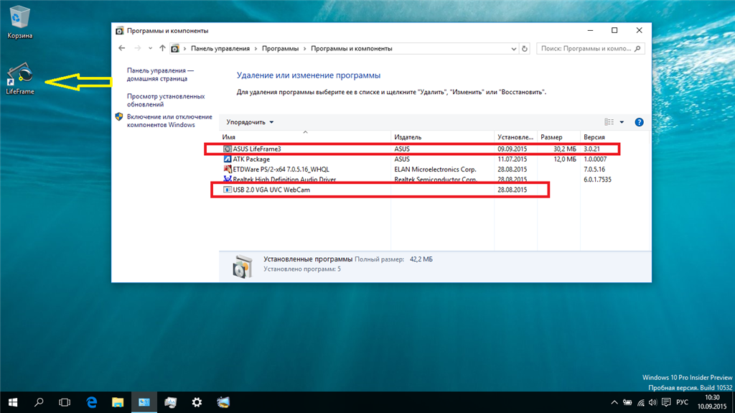Open the Recycle Bin (Корзина) desktop icon
This screenshot has height=413, width=735.
click(19, 22)
